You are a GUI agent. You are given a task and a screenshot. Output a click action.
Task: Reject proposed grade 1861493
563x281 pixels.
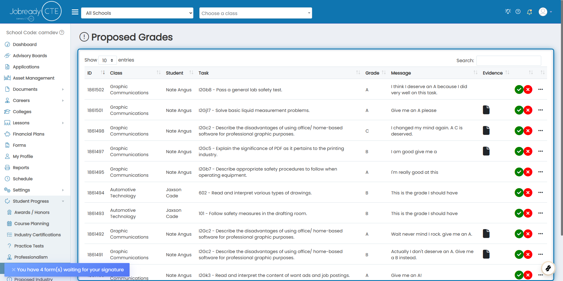click(x=528, y=213)
